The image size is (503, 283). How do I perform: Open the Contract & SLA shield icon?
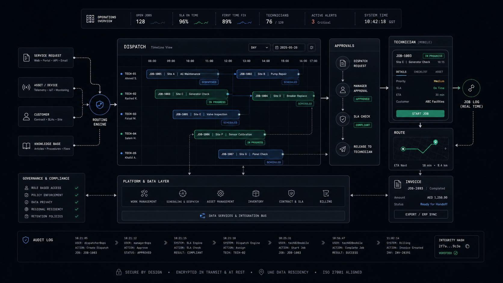click(x=291, y=193)
